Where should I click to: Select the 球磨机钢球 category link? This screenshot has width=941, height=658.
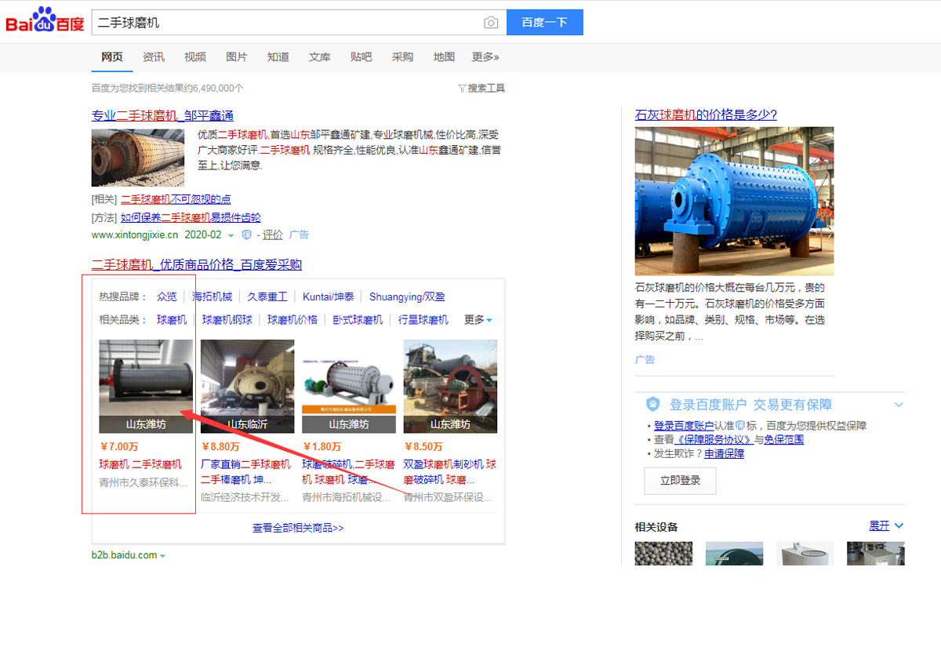227,320
